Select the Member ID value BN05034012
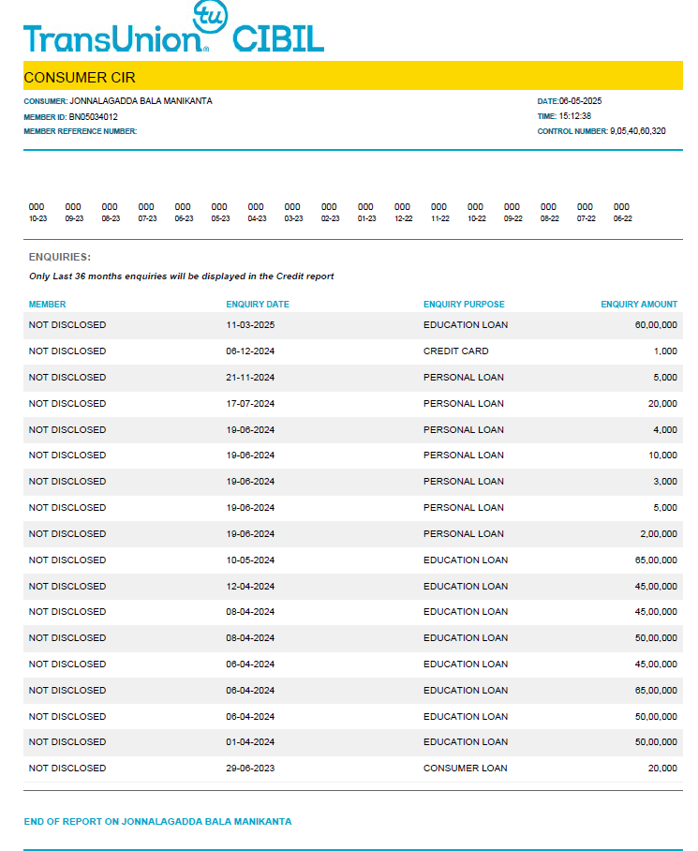698x851 pixels. click(x=94, y=116)
